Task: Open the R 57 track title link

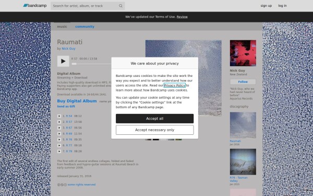Action: click(x=69, y=122)
